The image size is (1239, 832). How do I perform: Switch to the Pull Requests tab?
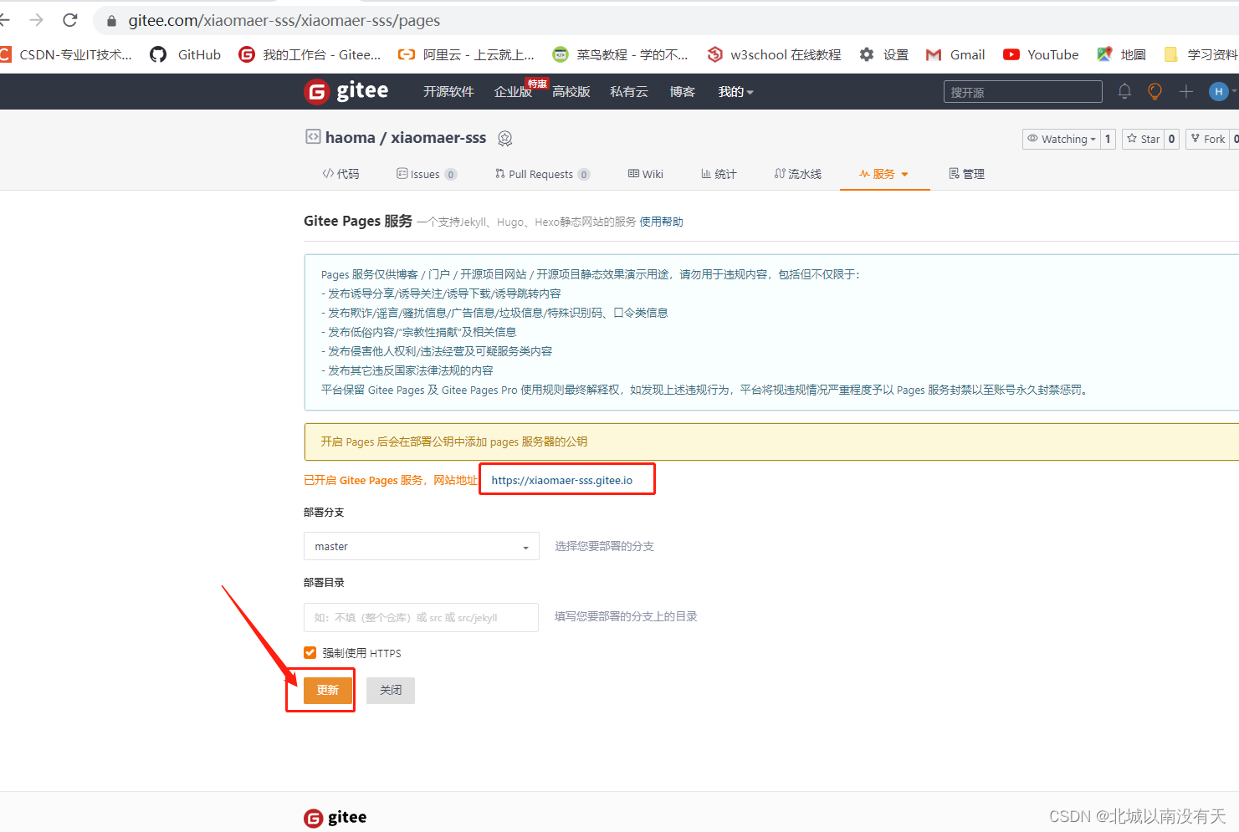click(542, 174)
